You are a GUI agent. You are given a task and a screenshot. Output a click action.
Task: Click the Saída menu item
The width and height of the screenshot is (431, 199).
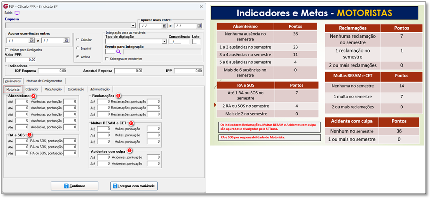[9, 13]
